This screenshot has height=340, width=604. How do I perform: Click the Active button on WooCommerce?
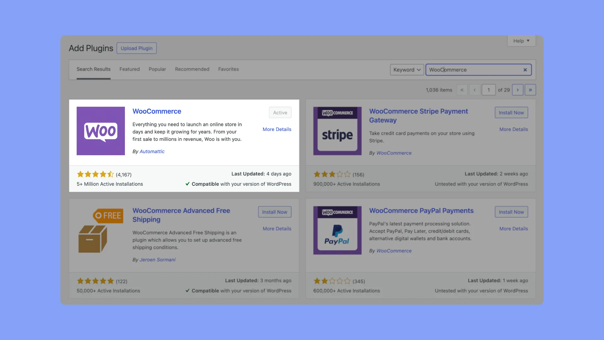pyautogui.click(x=280, y=113)
